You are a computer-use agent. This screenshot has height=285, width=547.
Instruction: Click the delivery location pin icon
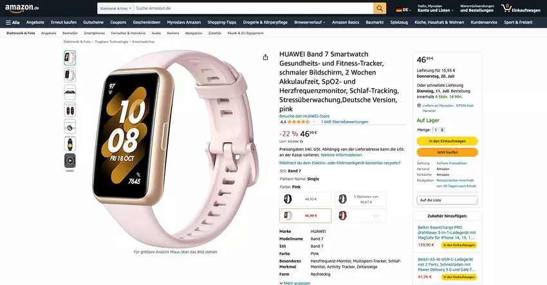(419, 106)
